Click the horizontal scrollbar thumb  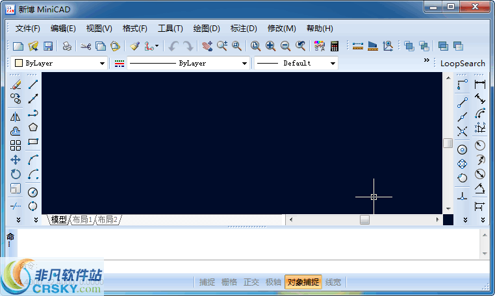pyautogui.click(x=364, y=219)
